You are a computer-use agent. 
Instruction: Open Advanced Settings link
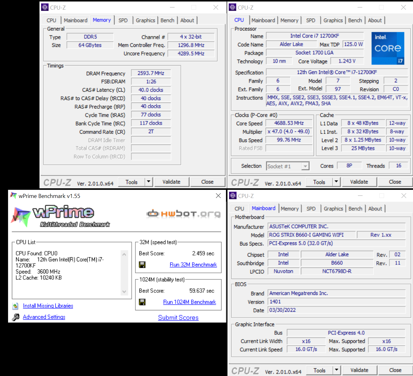[x=44, y=317]
